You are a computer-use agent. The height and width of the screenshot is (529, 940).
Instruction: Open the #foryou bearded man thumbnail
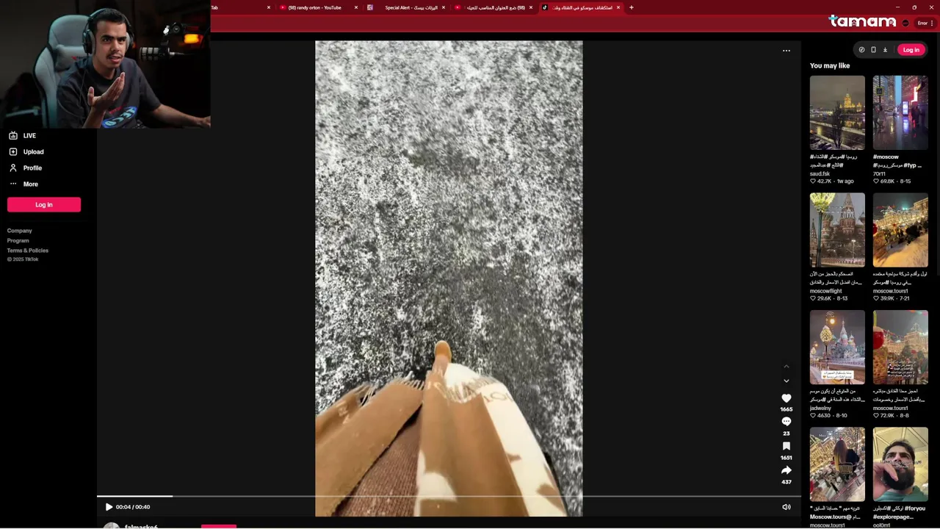point(900,464)
